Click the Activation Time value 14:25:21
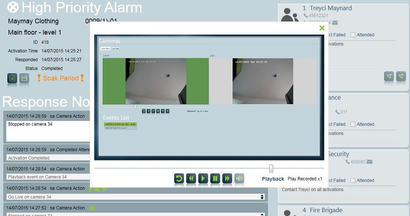The height and width of the screenshot is (216, 410). 62,51
